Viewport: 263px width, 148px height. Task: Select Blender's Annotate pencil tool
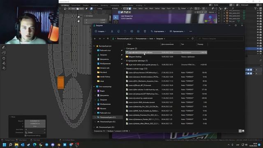click(x=4, y=48)
